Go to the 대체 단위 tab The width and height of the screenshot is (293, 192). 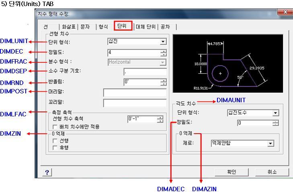[x=145, y=27]
